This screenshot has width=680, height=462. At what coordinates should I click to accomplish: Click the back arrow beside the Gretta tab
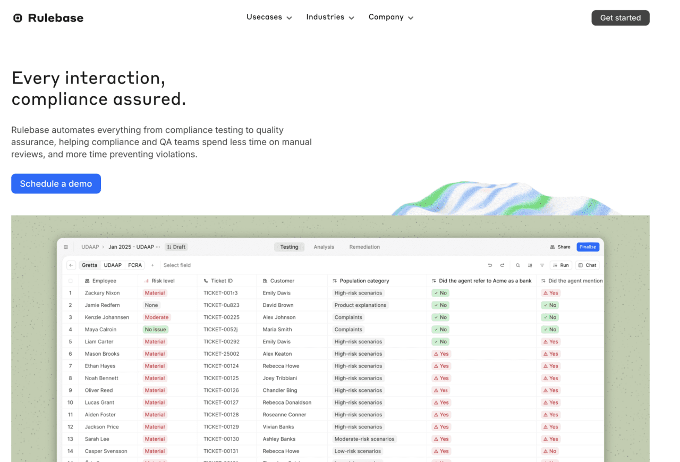point(71,265)
